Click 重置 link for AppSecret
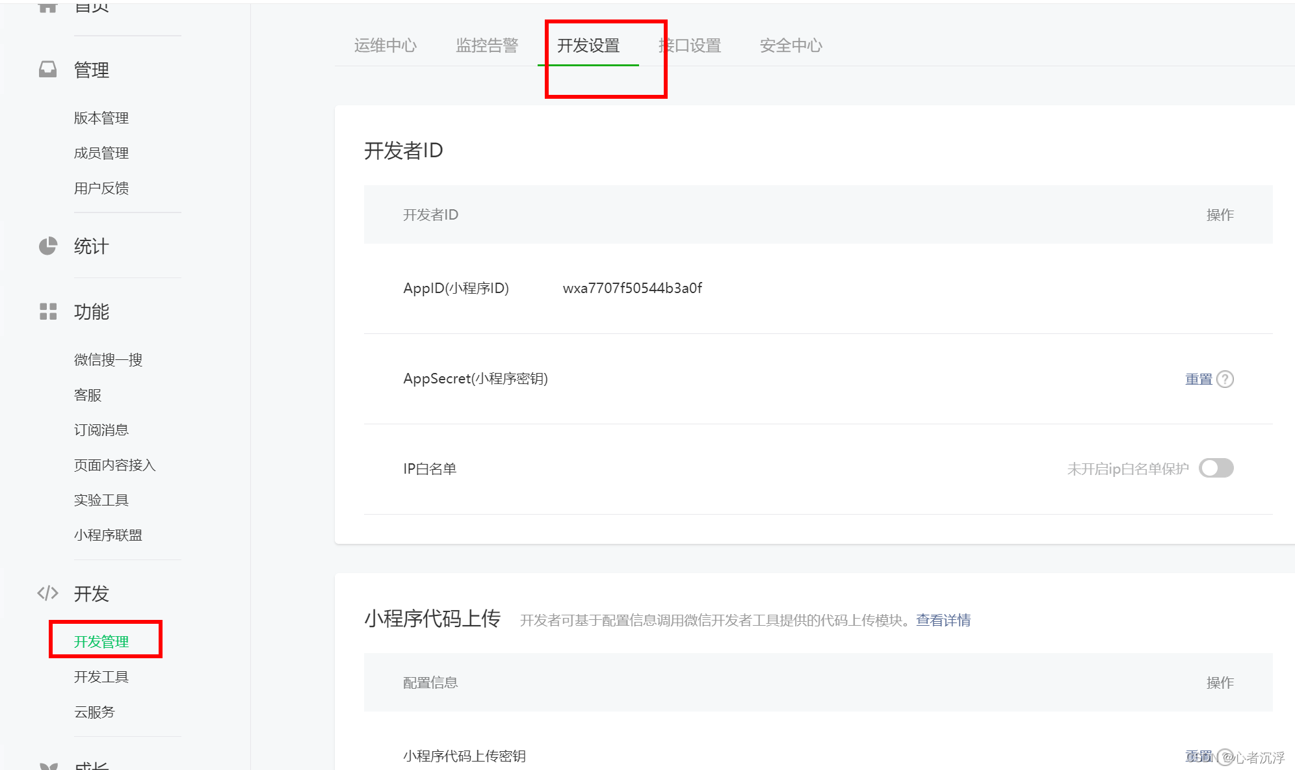Image resolution: width=1295 pixels, height=770 pixels. pos(1198,379)
